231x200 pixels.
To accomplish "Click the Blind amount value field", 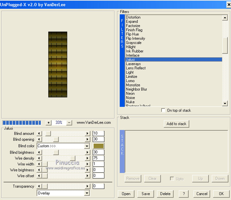I will tap(99, 133).
